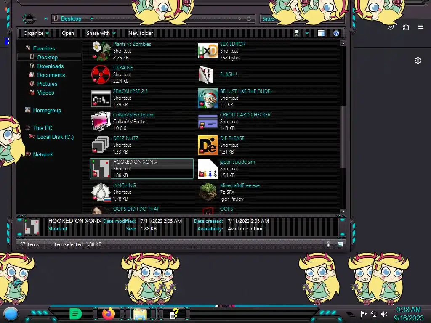Click the change view layout icon
This screenshot has height=323, width=431.
298,33
